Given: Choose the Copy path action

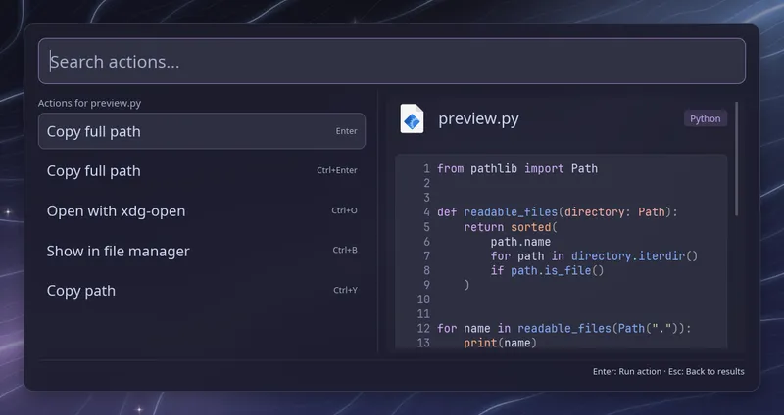Looking at the screenshot, I should 202,290.
